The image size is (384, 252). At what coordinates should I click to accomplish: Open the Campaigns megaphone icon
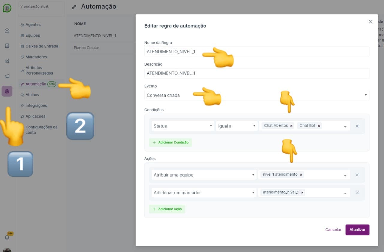pyautogui.click(x=7, y=76)
